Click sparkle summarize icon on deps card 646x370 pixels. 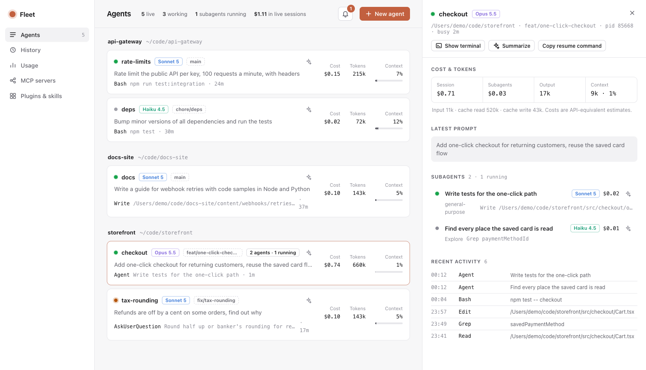(309, 109)
